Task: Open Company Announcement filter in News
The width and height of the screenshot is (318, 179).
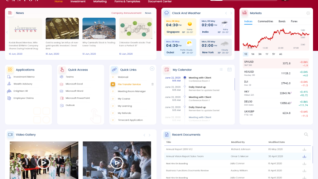Action: (126, 13)
